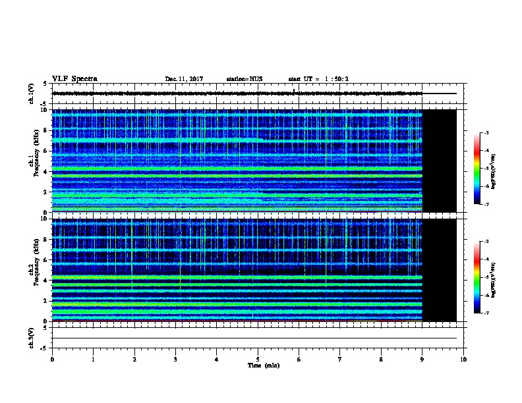Click the black no-data area in ch.1 spectrogram

pyautogui.click(x=440, y=161)
